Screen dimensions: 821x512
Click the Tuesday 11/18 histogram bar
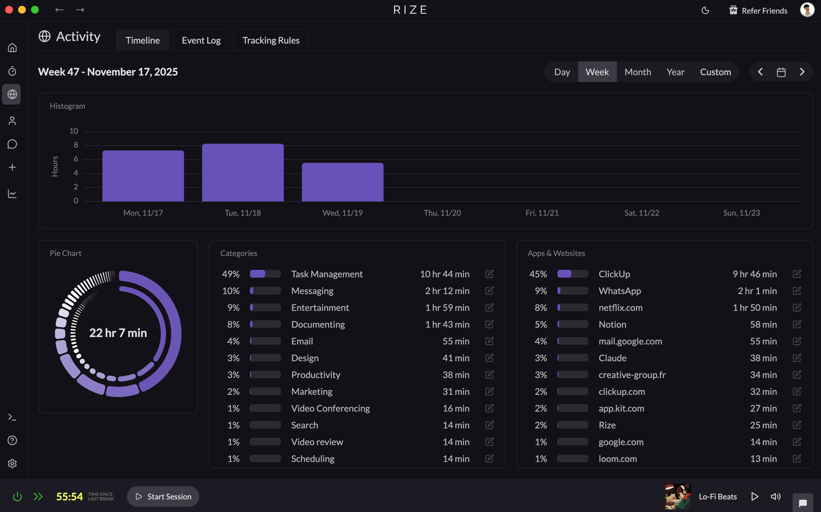243,173
